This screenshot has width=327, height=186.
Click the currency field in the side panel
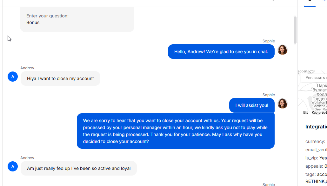tap(315, 141)
